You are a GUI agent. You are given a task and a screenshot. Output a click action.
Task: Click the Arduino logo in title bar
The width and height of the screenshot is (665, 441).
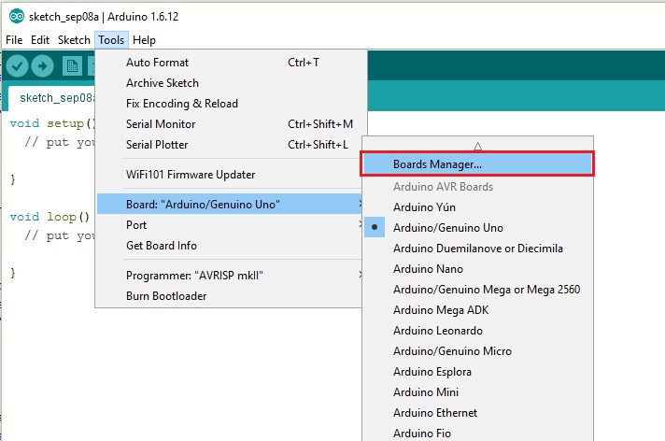coord(17,17)
